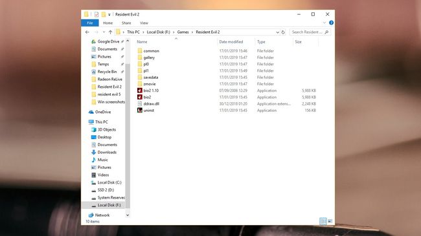
Task: Open Downloads under This PC
Action: pyautogui.click(x=107, y=153)
